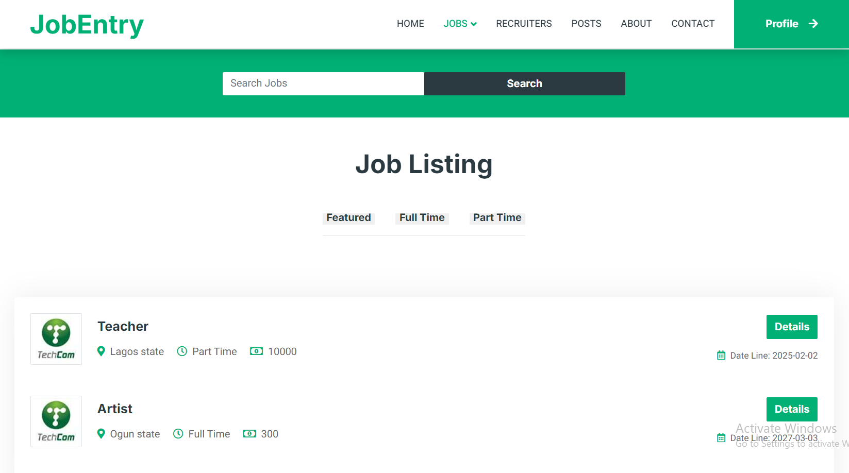The width and height of the screenshot is (849, 473).
Task: Click the TechCom logo on the Teacher listing
Action: [56, 339]
